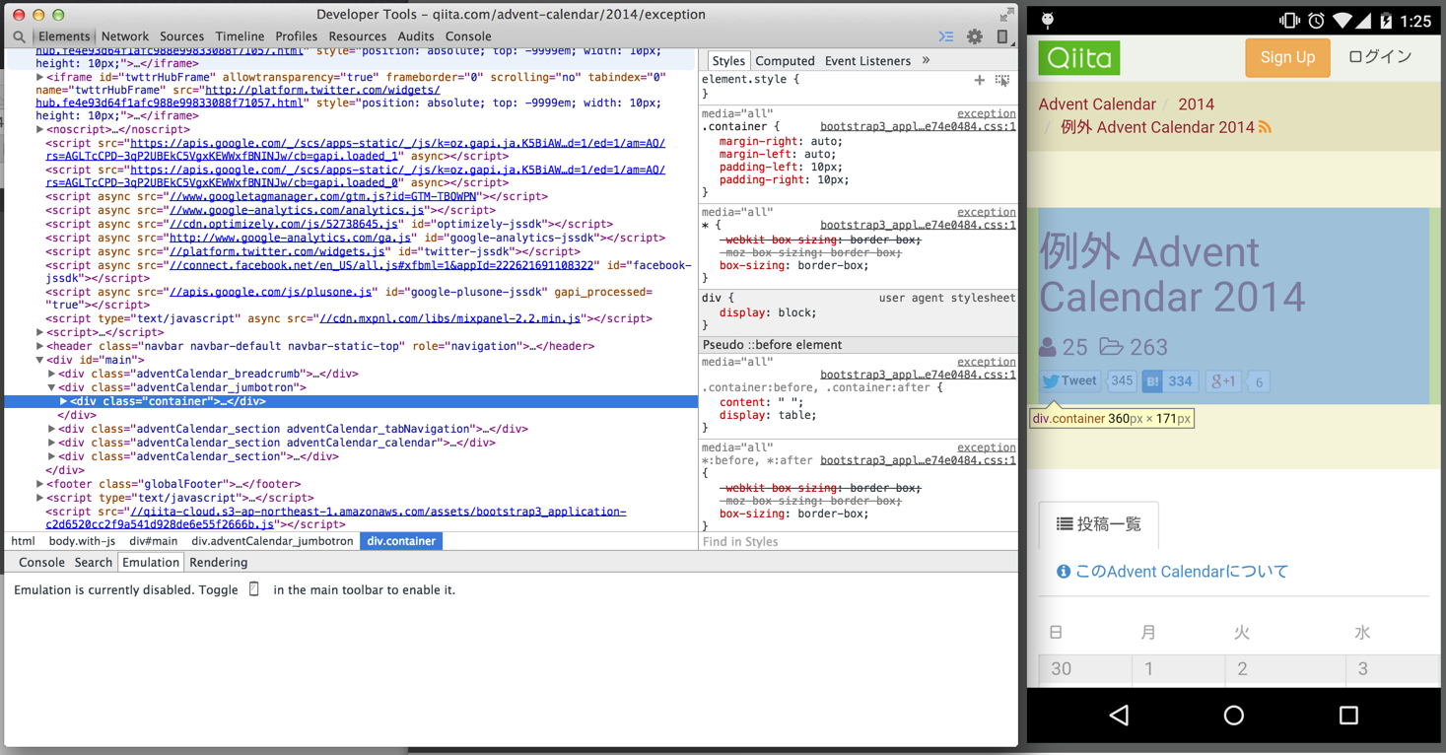Select body.with-js in the breadcrumb bar
1446x755 pixels.
[x=82, y=541]
